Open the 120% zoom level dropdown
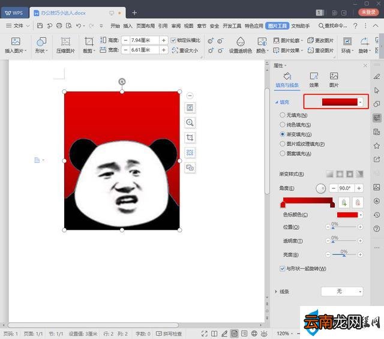The height and width of the screenshot is (339, 384). (284, 334)
